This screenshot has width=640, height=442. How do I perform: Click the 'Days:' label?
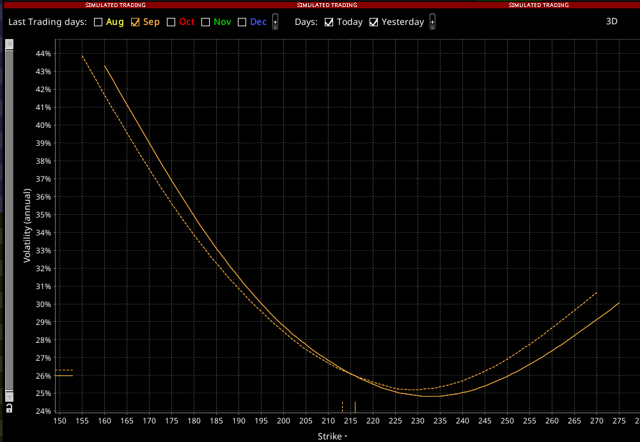pos(306,22)
